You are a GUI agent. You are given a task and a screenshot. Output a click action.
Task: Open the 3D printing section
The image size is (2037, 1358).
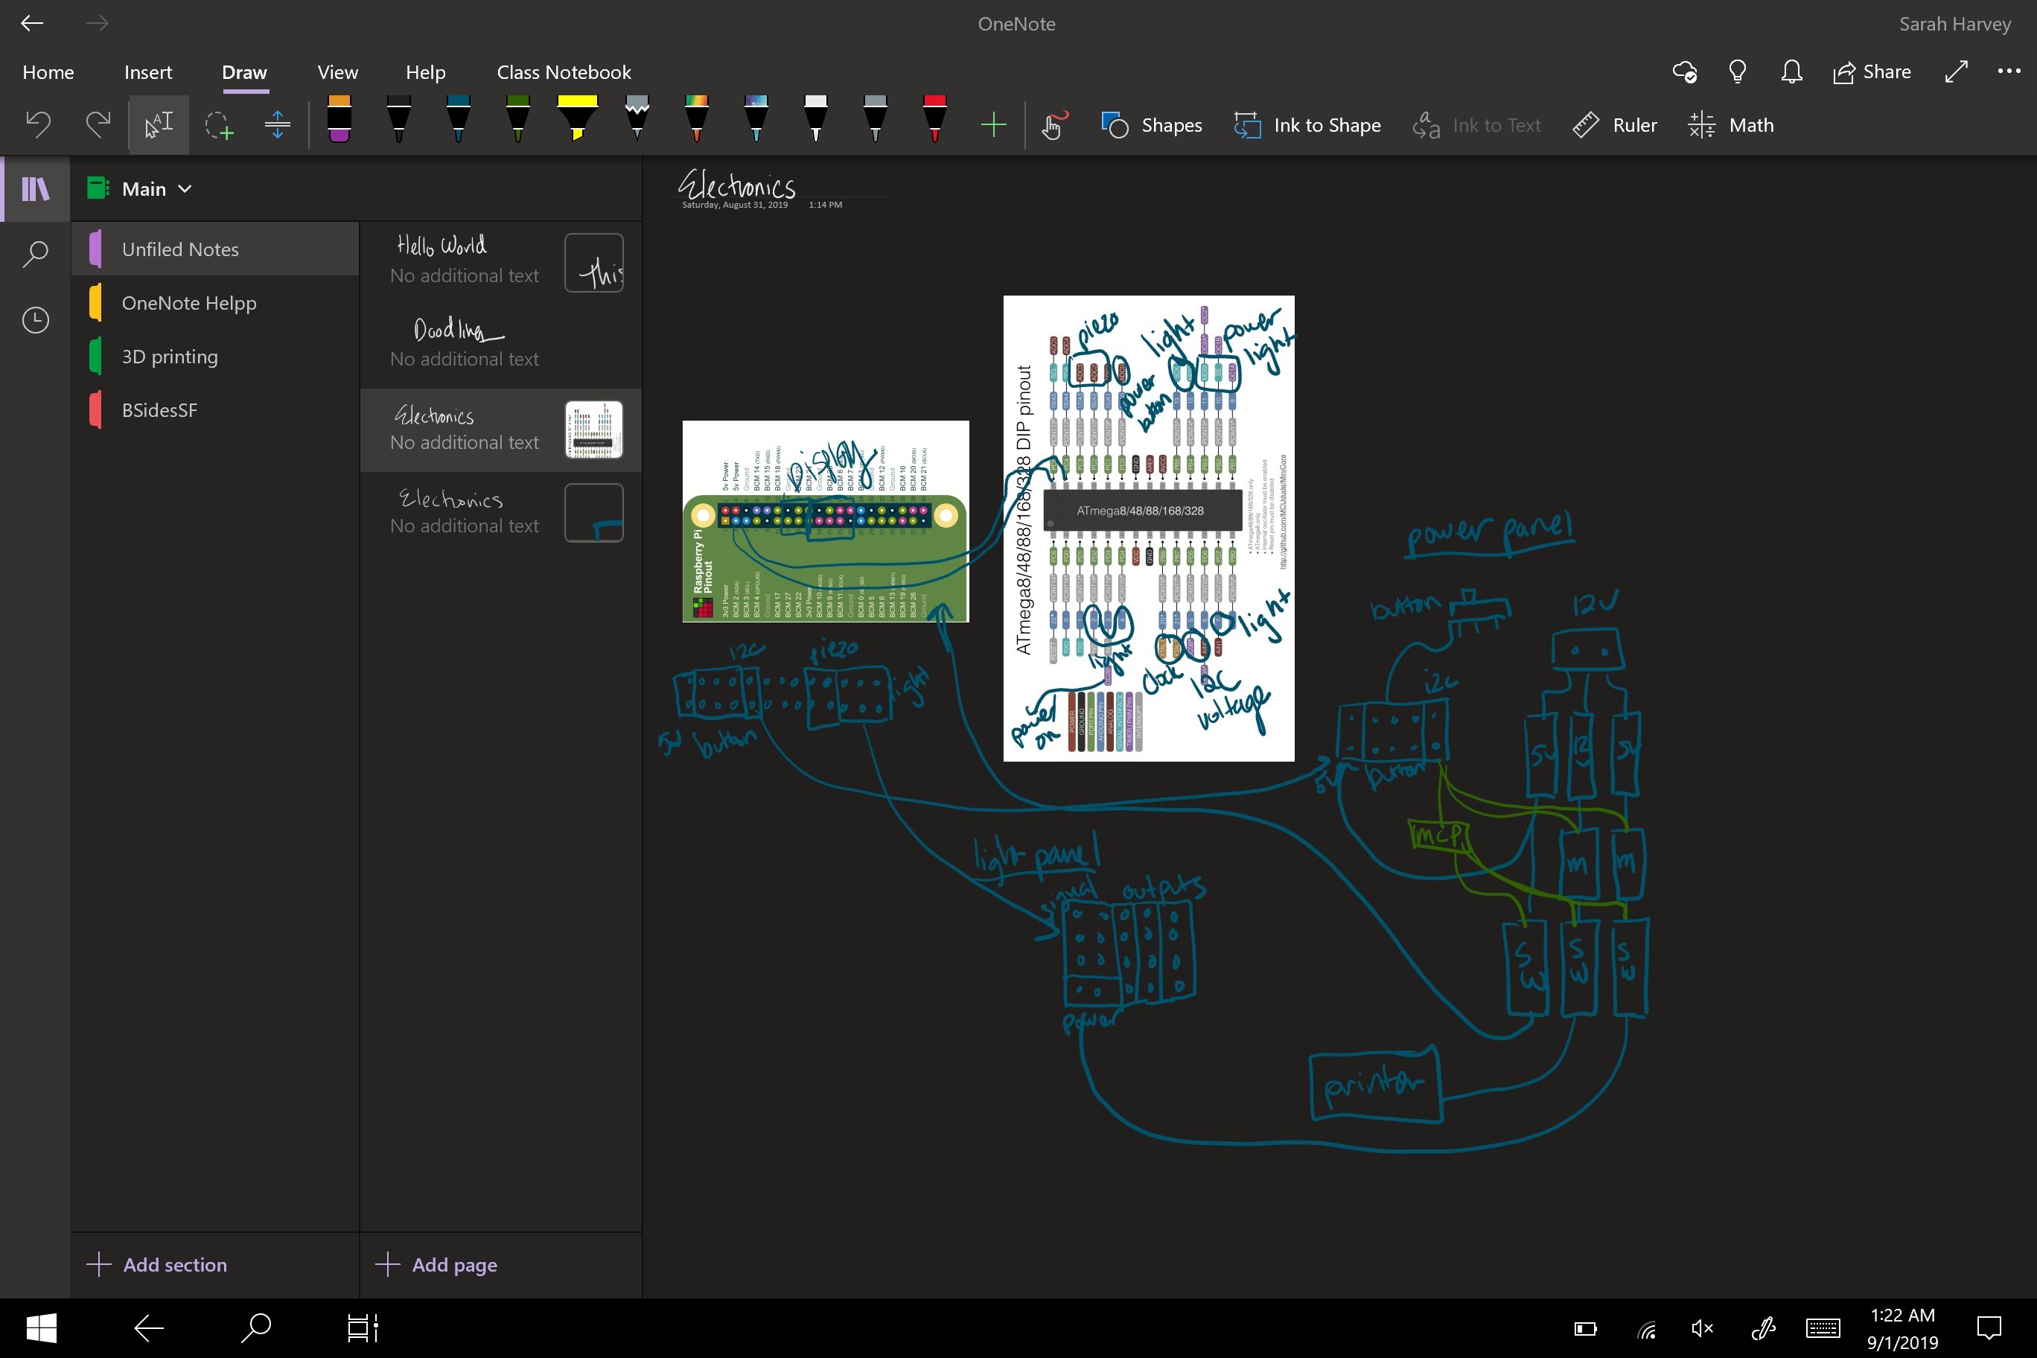(214, 357)
